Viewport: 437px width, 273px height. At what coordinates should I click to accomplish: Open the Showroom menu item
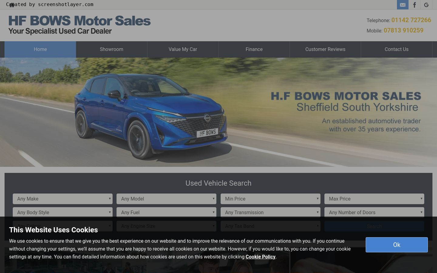click(x=111, y=49)
